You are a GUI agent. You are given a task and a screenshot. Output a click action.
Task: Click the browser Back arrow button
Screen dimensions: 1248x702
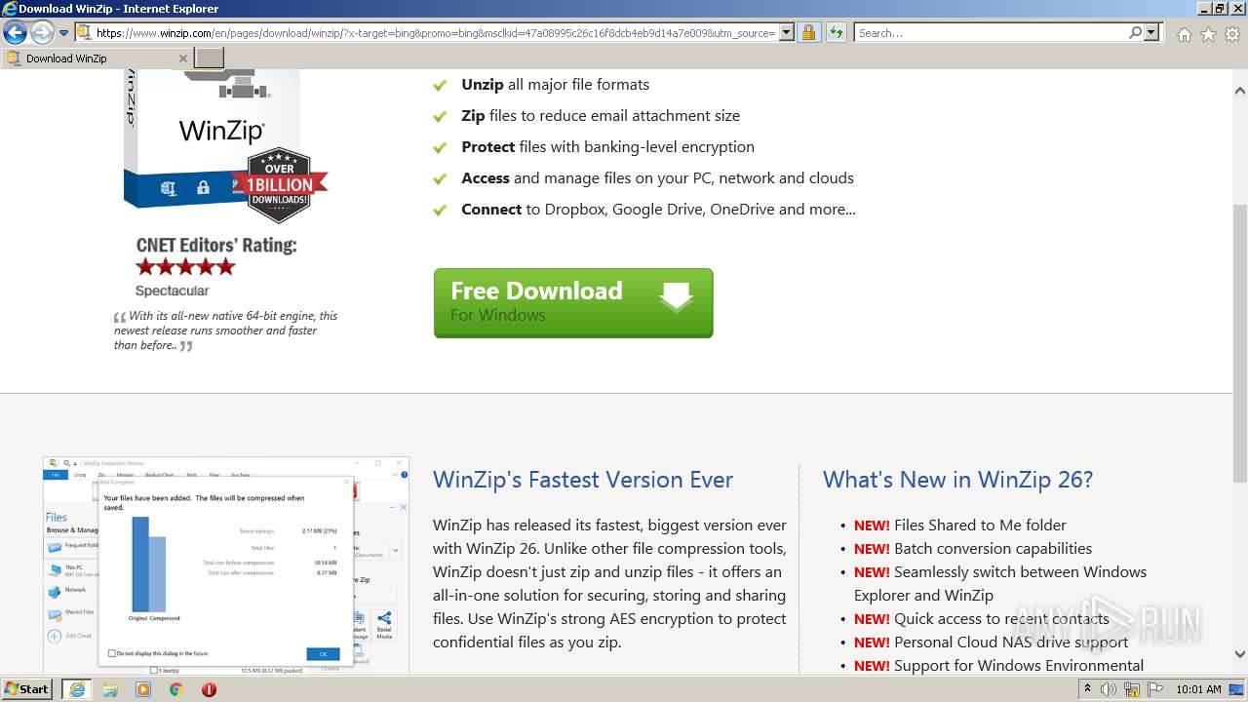pos(15,33)
